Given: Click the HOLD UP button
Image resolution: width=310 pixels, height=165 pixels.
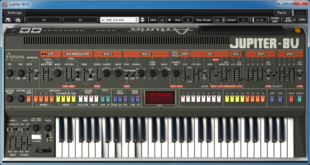Looking at the screenshot, I should point(108,99).
